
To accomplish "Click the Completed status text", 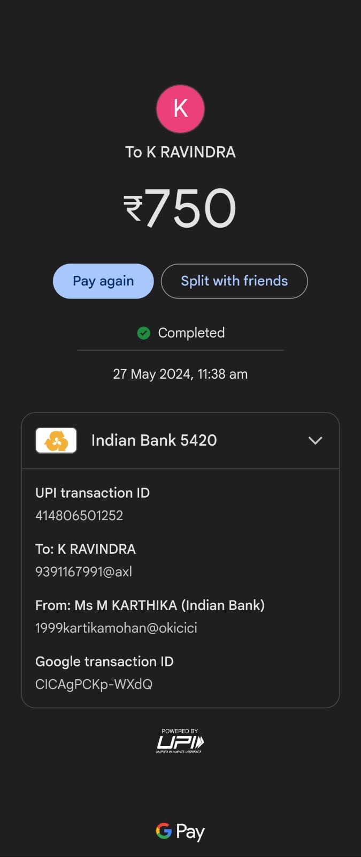I will [x=191, y=333].
